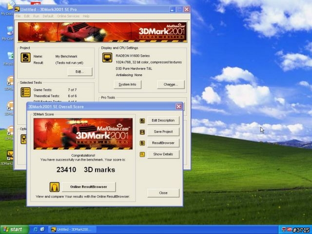
Task: Click the 3DMark2001 header banner in main window
Action: pyautogui.click(x=102, y=32)
